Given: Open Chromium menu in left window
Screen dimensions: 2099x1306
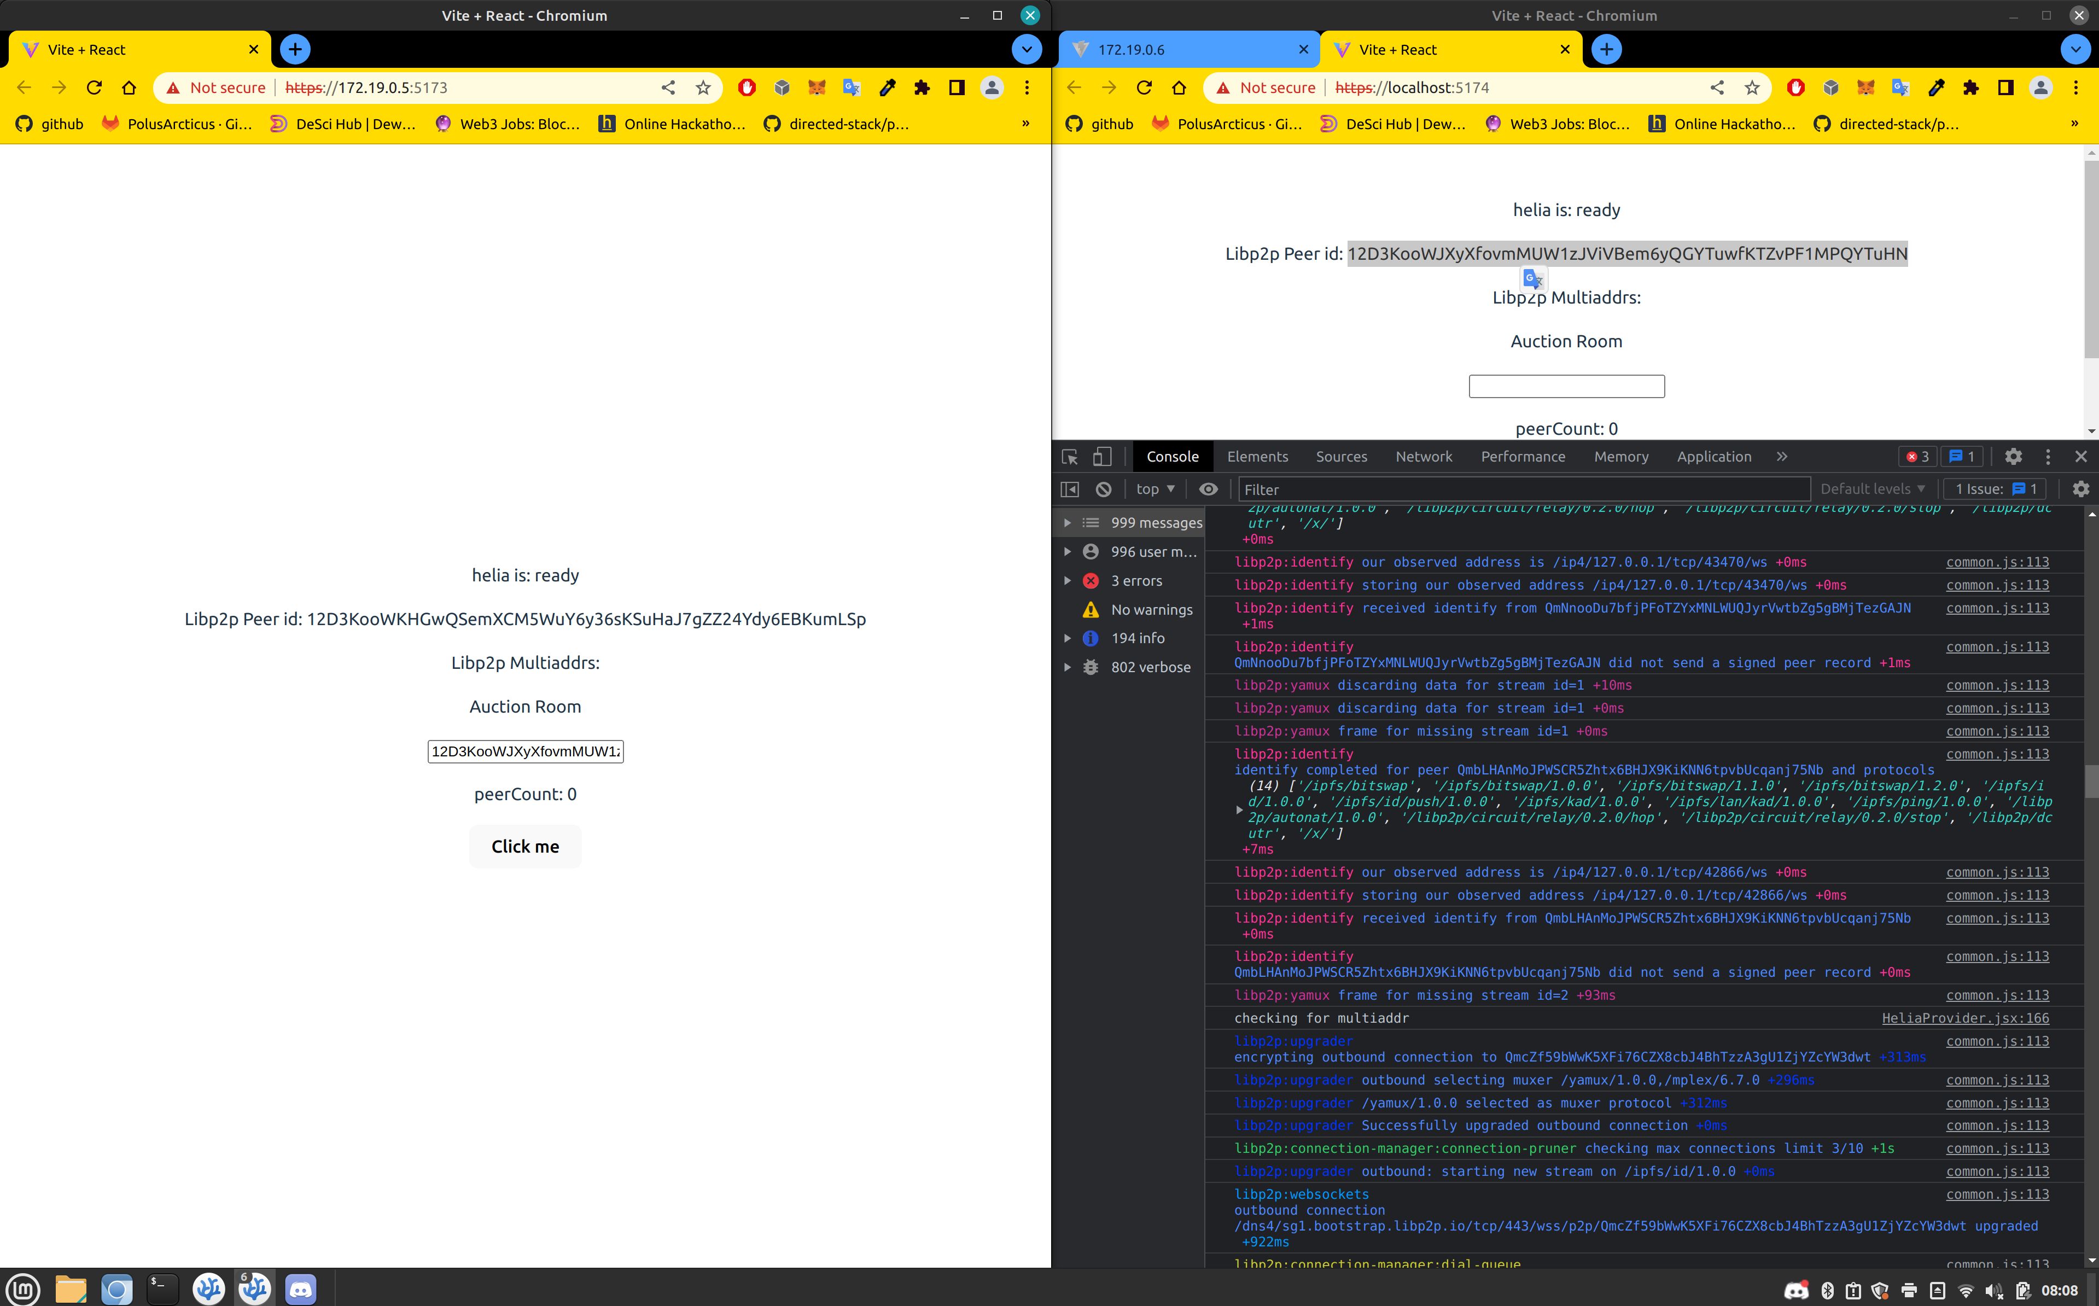Looking at the screenshot, I should (x=1027, y=88).
